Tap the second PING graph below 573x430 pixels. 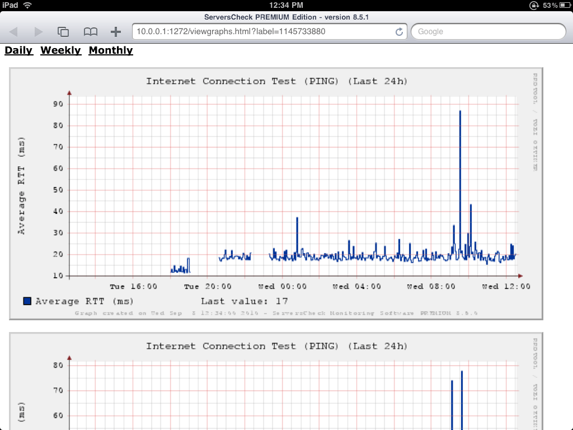[276, 386]
